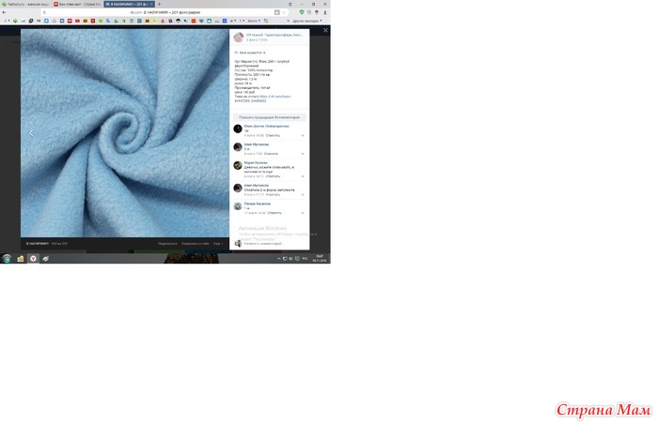Show hidden tray icons with the chevron

278,259
